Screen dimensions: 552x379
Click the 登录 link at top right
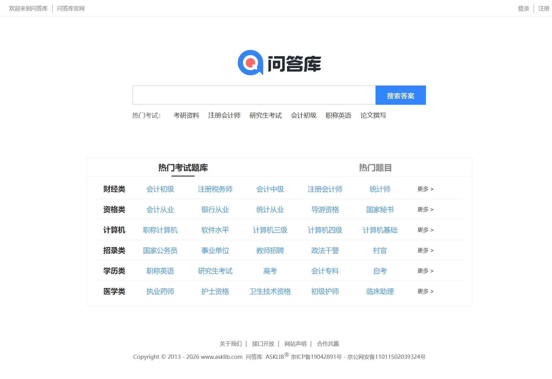(523, 8)
